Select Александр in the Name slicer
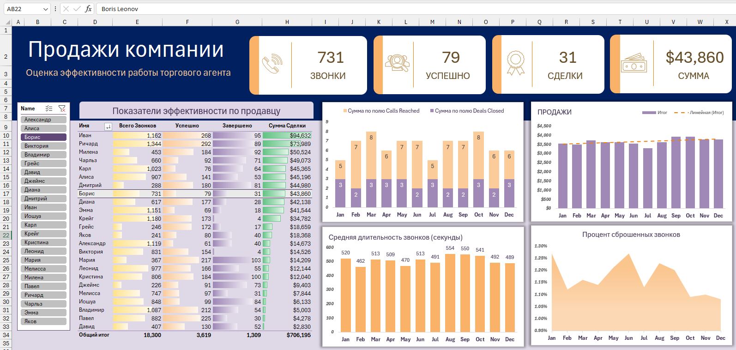736x350 pixels. [43, 120]
